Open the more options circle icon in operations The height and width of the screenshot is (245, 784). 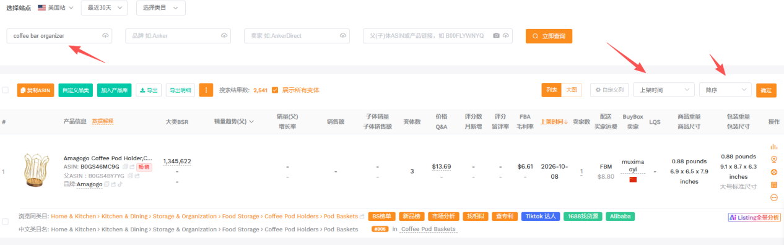(773, 197)
